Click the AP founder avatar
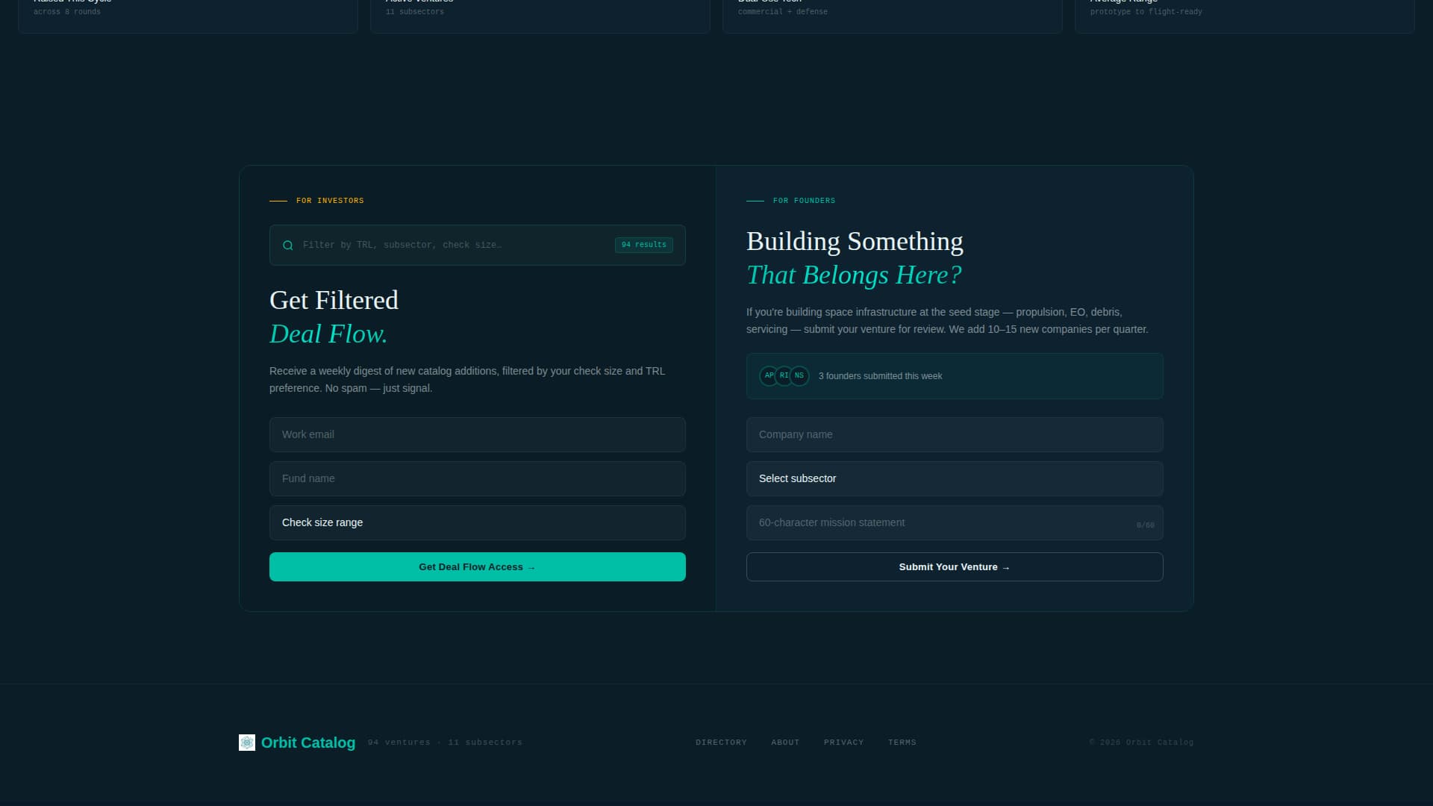Viewport: 1433px width, 806px height. coord(769,376)
